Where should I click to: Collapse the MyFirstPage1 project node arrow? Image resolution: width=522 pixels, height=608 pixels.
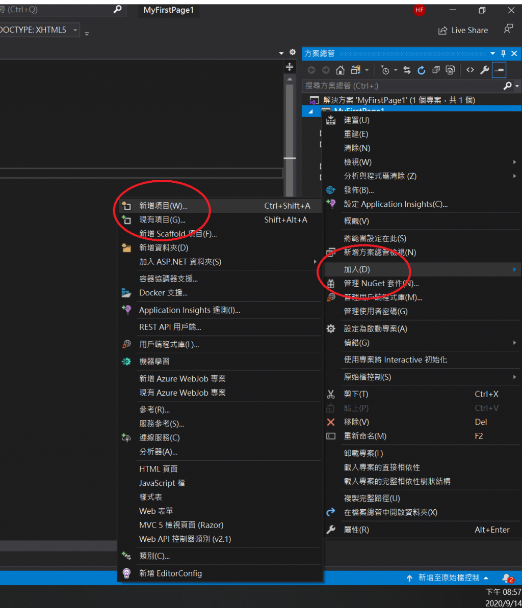(x=311, y=112)
